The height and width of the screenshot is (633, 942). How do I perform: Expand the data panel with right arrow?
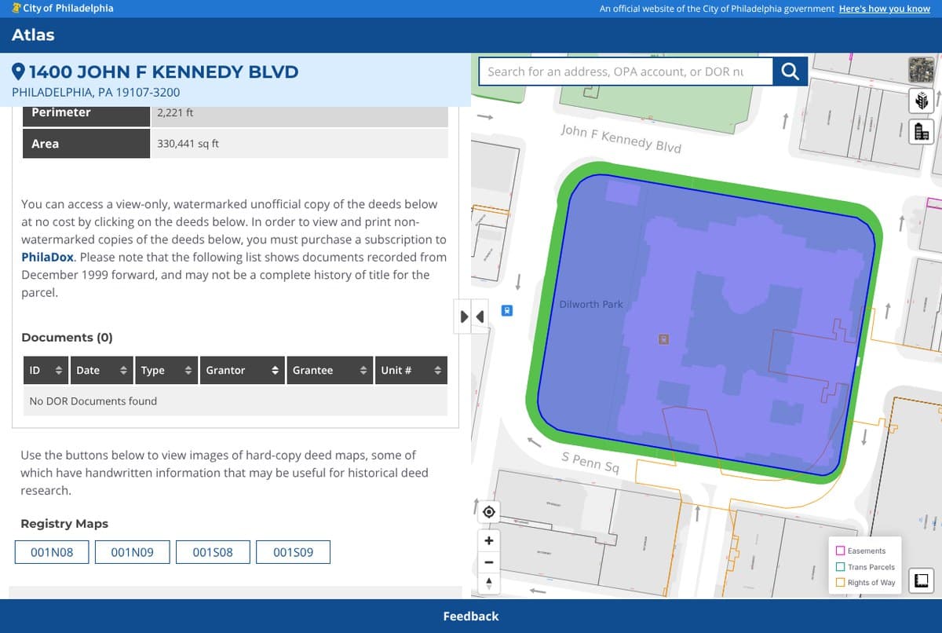(x=463, y=316)
